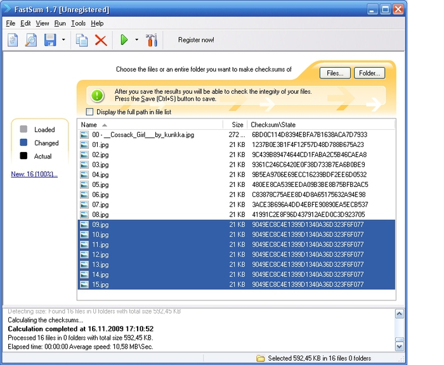The width and height of the screenshot is (444, 365).
Task: Open the Tools menu
Action: [x=78, y=23]
